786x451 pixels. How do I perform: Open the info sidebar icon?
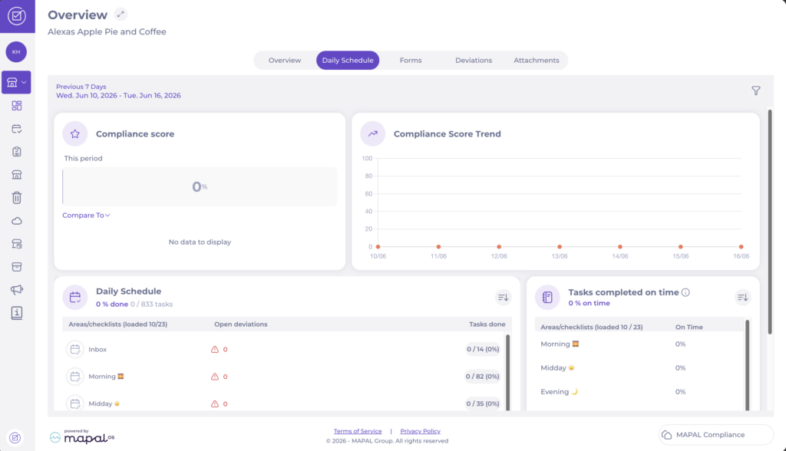[x=17, y=313]
